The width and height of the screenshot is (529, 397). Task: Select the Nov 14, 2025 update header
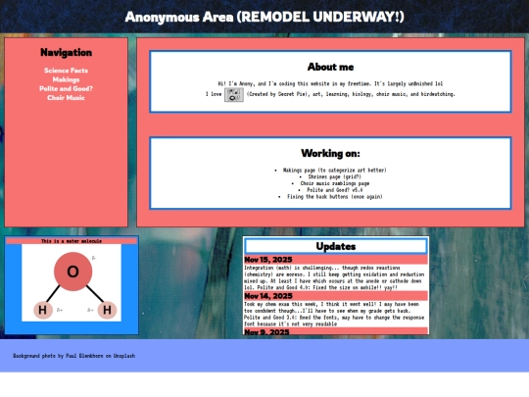(336, 296)
